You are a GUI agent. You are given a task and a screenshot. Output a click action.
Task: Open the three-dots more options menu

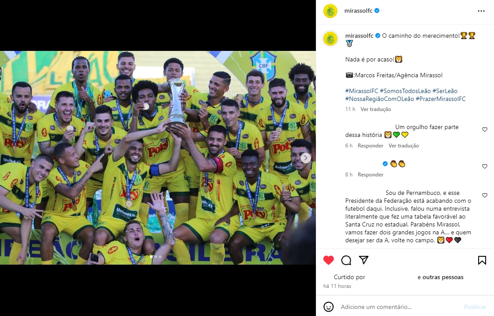point(481,11)
